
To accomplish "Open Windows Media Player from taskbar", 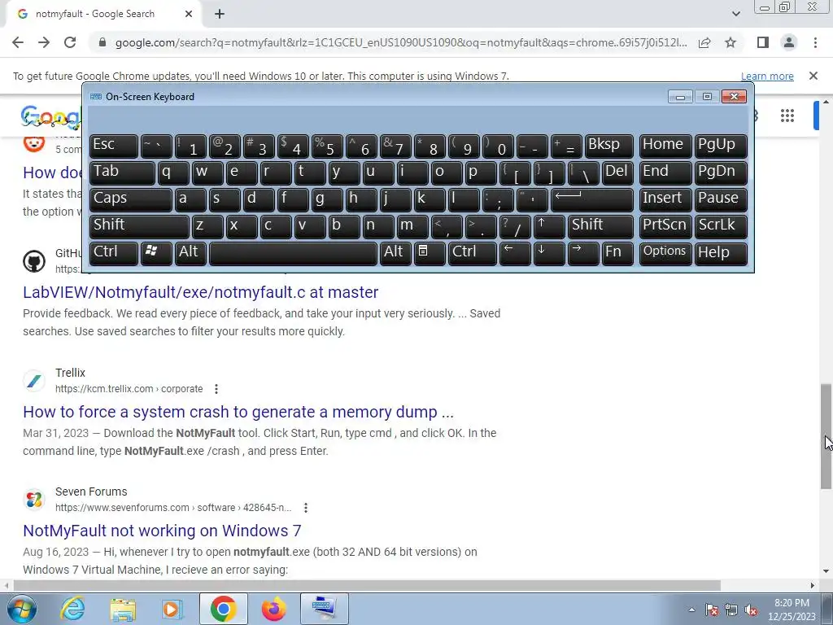I will tap(172, 609).
